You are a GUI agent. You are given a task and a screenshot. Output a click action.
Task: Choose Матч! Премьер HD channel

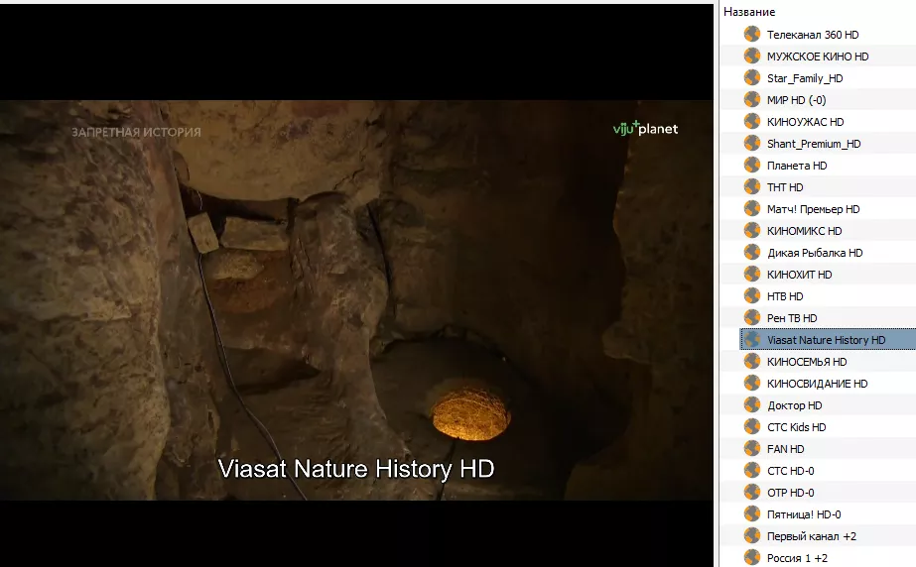(813, 209)
